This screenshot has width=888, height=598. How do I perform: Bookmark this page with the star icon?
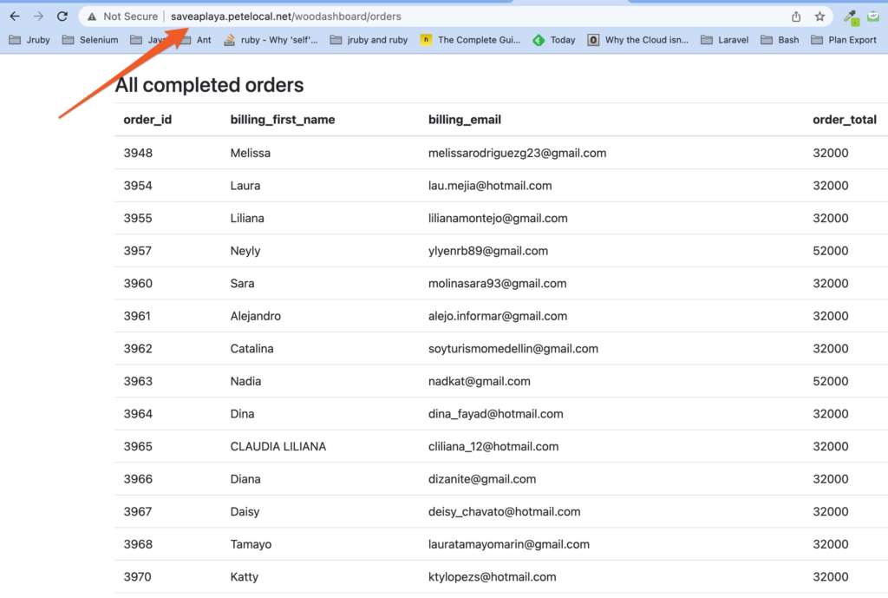(x=819, y=16)
